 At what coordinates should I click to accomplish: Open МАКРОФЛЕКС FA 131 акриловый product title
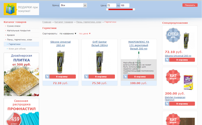(x=139, y=45)
